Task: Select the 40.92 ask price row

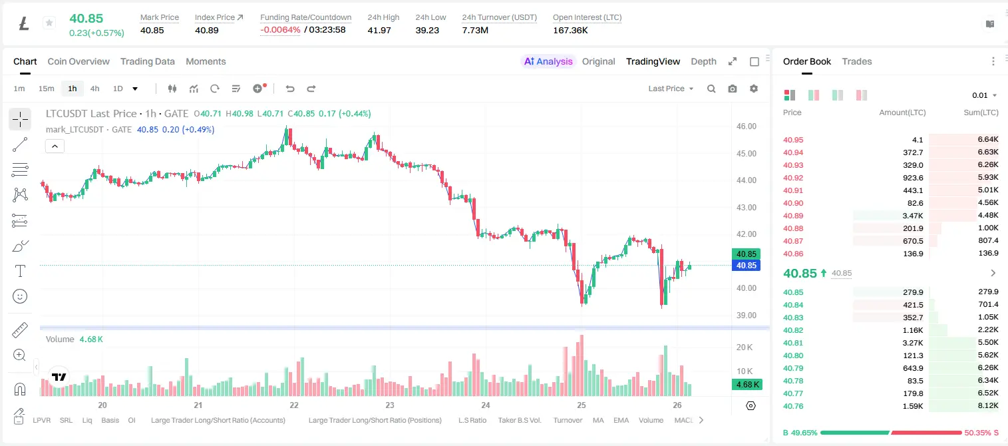Action: 890,178
